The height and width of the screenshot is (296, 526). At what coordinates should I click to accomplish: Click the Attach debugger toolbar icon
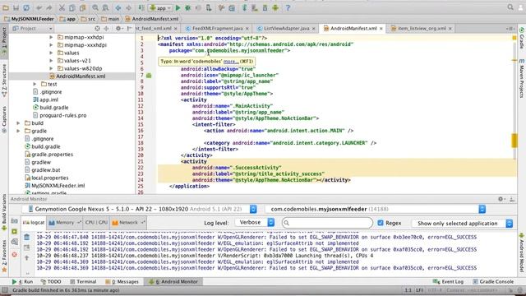coord(209,7)
